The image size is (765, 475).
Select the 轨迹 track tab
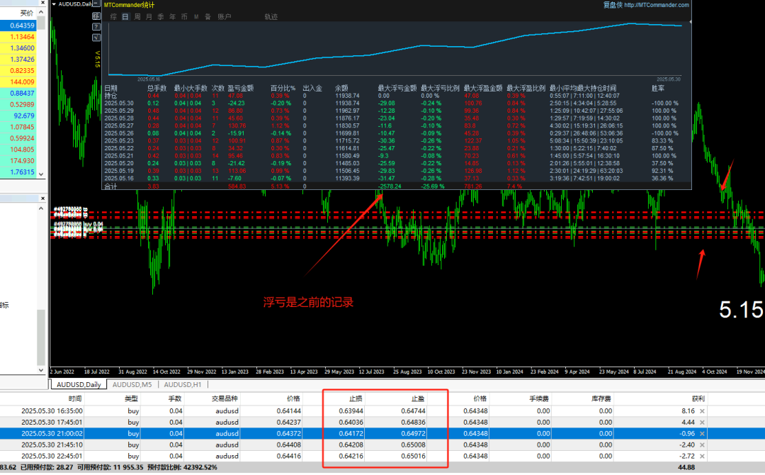[x=271, y=16]
